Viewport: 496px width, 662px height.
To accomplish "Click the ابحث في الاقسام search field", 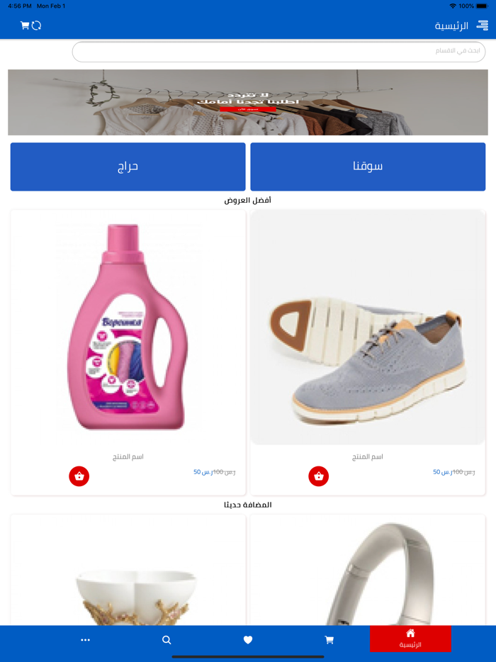I will coord(278,52).
